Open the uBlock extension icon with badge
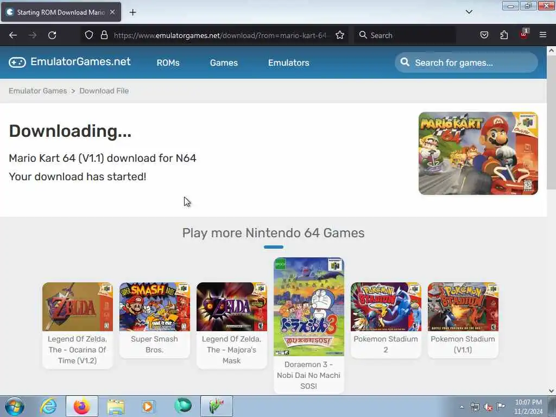The image size is (556, 417). pos(524,34)
